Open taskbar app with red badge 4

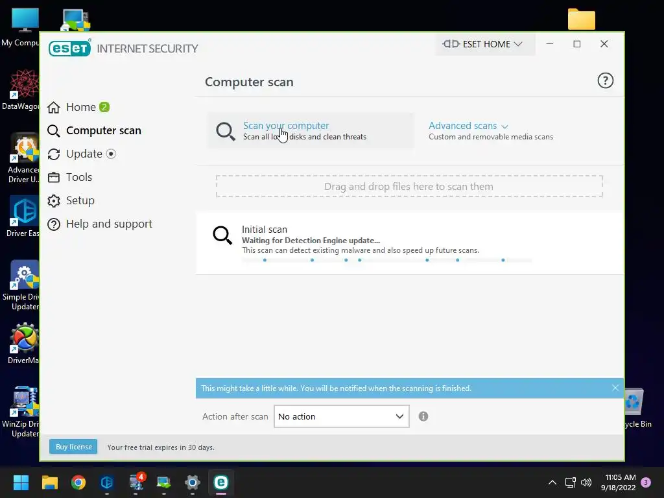coord(136,482)
